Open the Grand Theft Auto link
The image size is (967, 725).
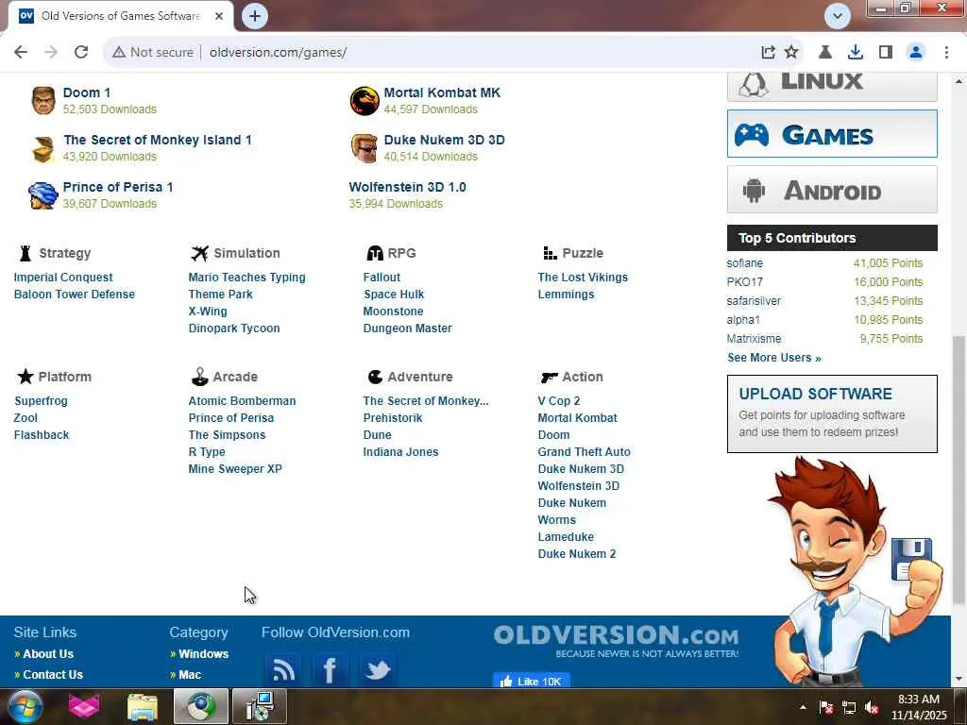tap(584, 452)
